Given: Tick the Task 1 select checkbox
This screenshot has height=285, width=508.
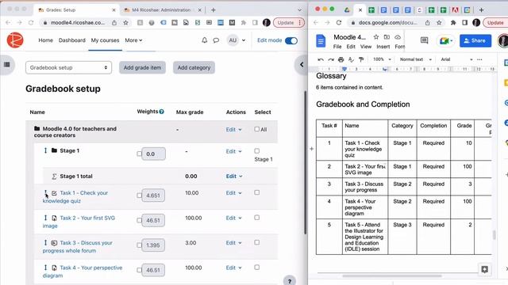Looking at the screenshot, I should [x=257, y=192].
